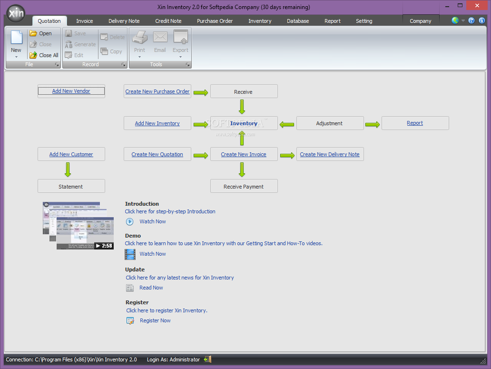Image resolution: width=491 pixels, height=369 pixels.
Task: Expand the Export dropdown arrow
Action: pos(180,57)
